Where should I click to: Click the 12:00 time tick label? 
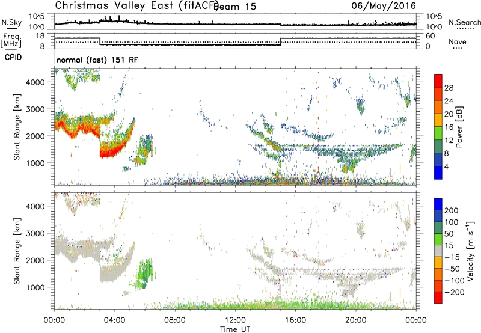[x=235, y=320]
